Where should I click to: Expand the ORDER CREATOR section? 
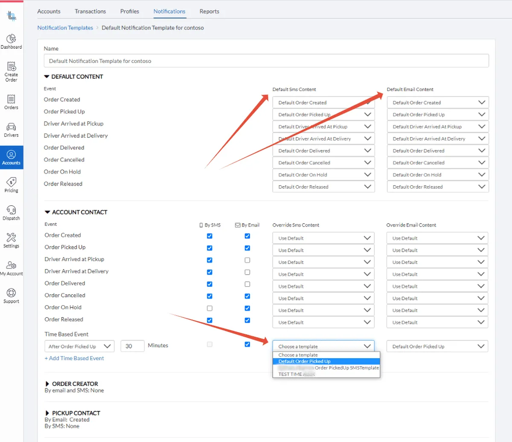[x=47, y=384]
